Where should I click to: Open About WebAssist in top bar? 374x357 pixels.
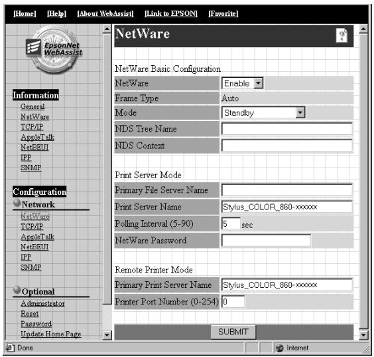105,14
